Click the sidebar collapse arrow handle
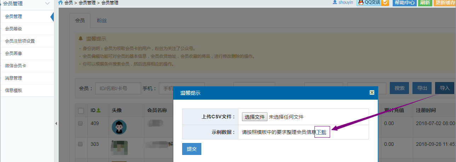 pyautogui.click(x=56, y=123)
